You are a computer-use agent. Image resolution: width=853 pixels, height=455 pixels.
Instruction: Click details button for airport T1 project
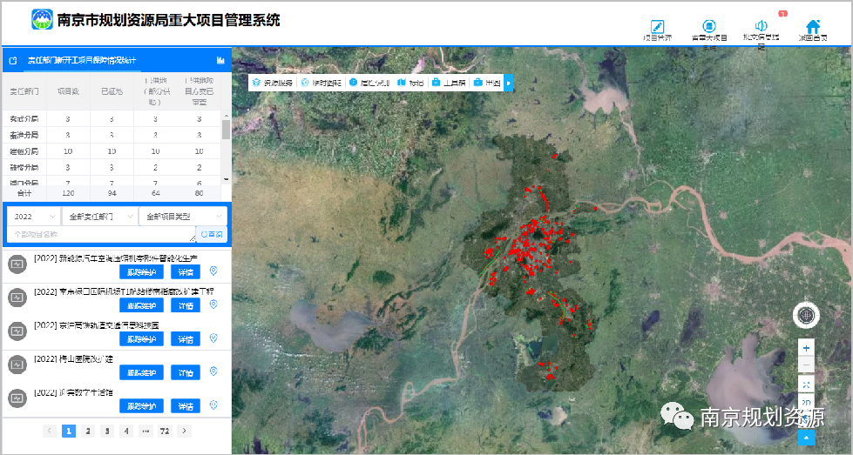[x=186, y=305]
